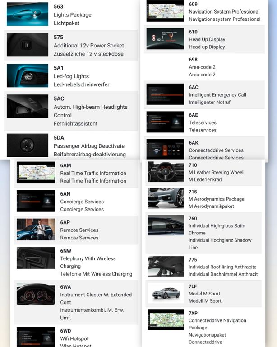The width and height of the screenshot is (277, 347).
Task: Select 'Individual Dachhimmel Anthrazit' text
Action: (x=223, y=274)
